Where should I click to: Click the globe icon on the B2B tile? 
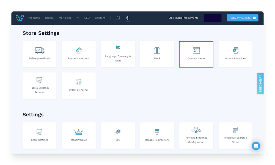[x=118, y=132]
